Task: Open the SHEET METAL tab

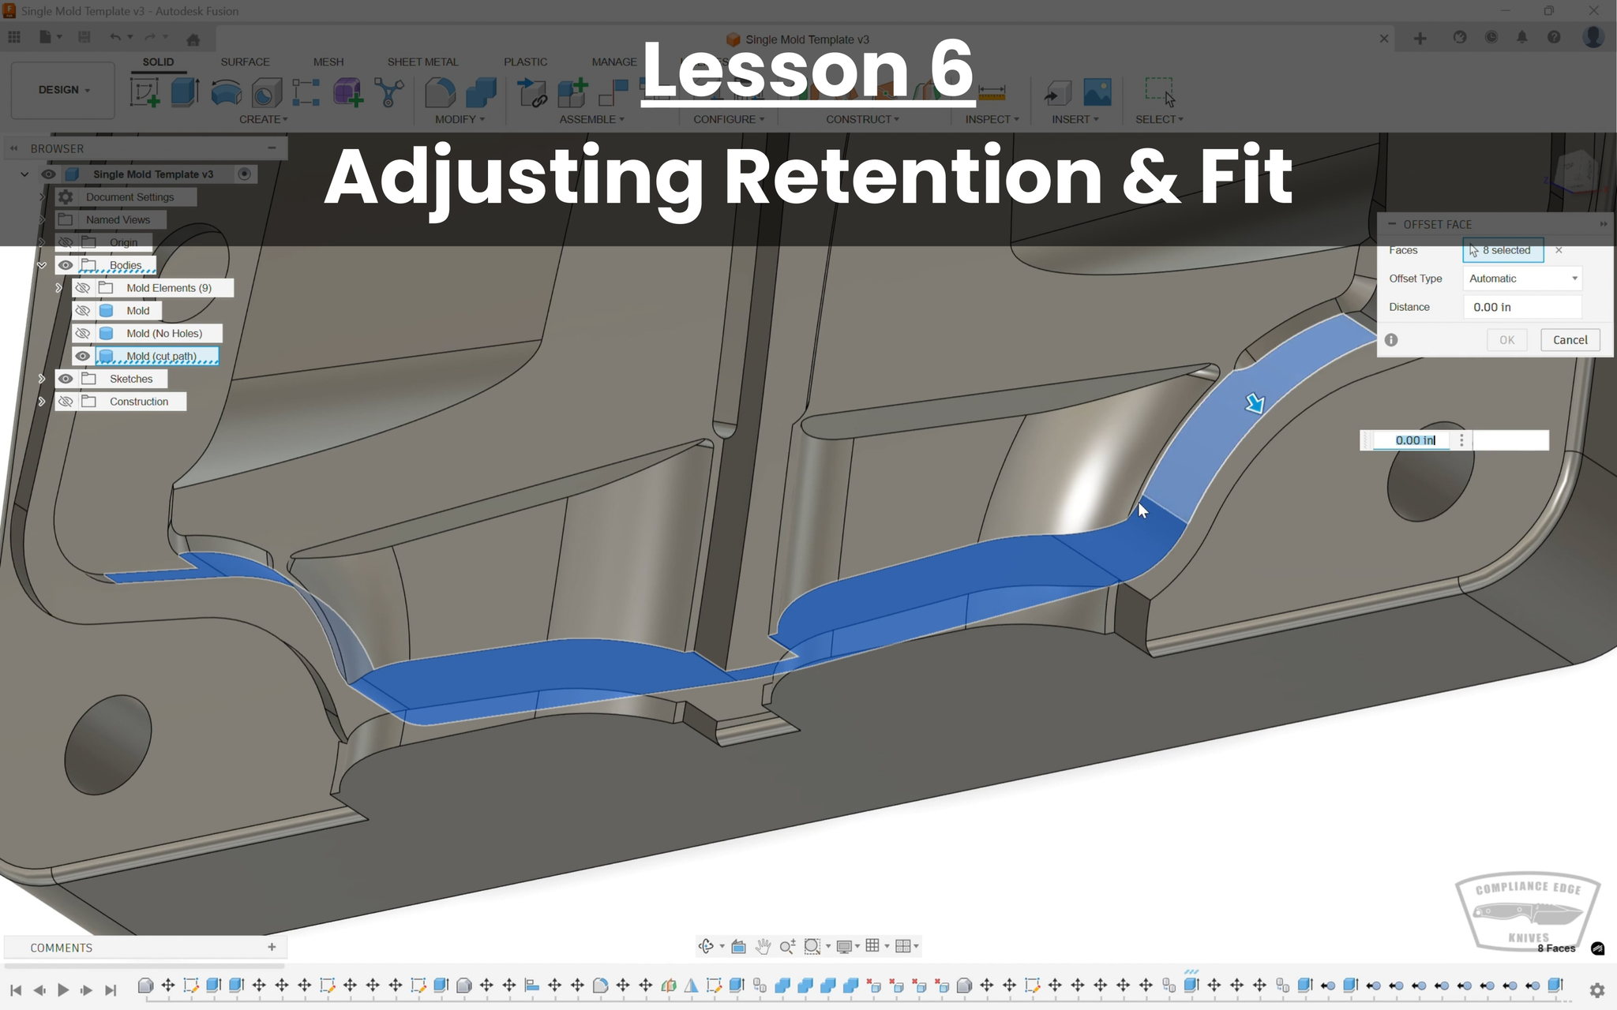Action: point(422,62)
